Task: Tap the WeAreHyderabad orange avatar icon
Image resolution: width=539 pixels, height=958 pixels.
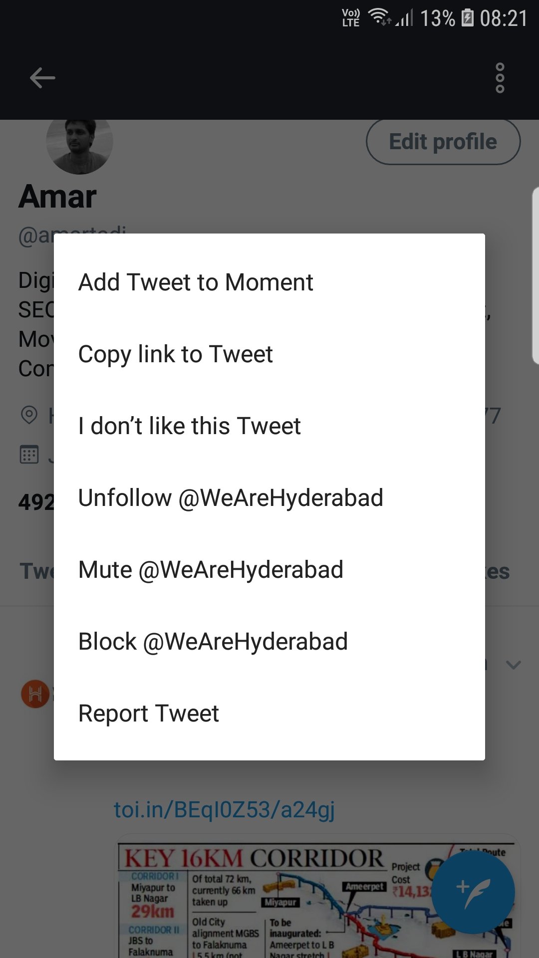Action: click(35, 694)
